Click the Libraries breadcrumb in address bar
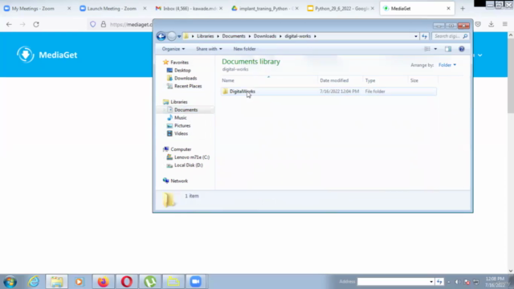Image resolution: width=514 pixels, height=289 pixels. pyautogui.click(x=206, y=36)
